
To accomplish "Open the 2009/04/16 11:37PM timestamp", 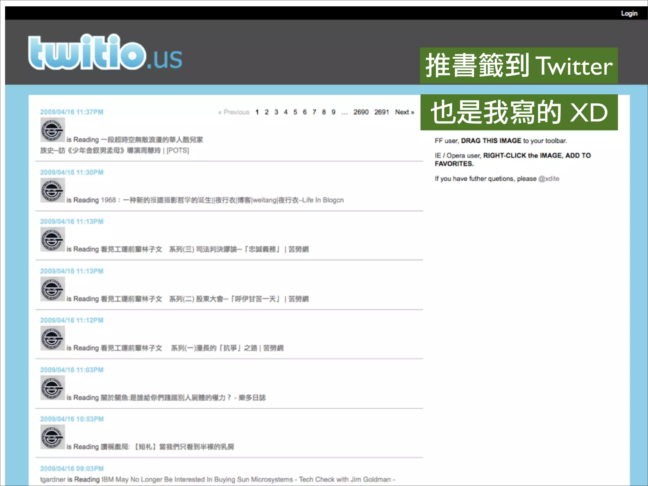I will click(x=72, y=112).
